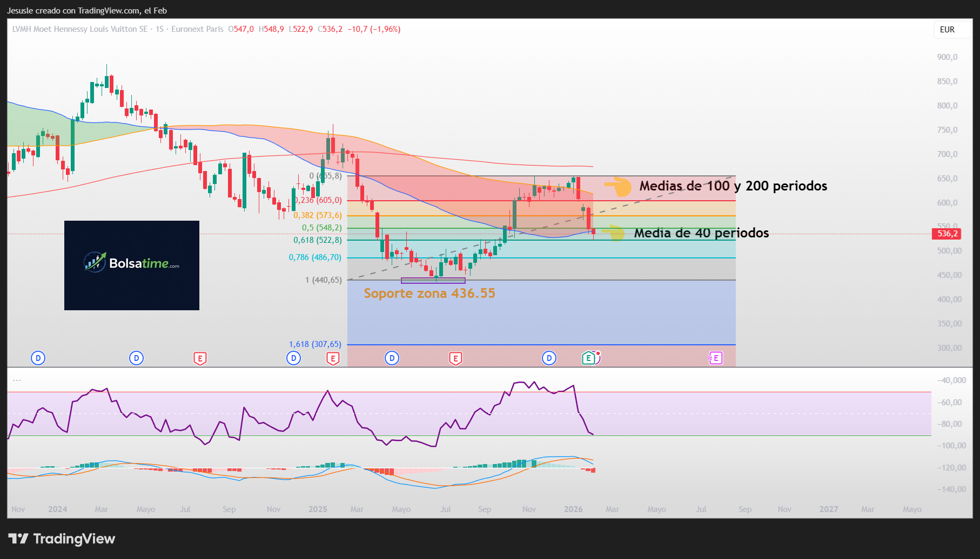The width and height of the screenshot is (980, 559).
Task: Open the EUR currency selector
Action: (947, 30)
